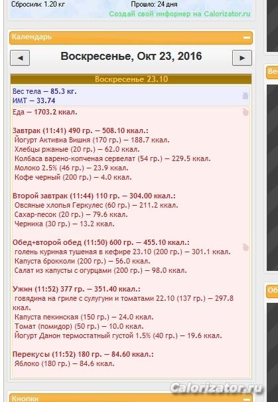Select the Йогурт Активиа Вишня entry
The height and width of the screenshot is (402, 278).
pos(92,140)
